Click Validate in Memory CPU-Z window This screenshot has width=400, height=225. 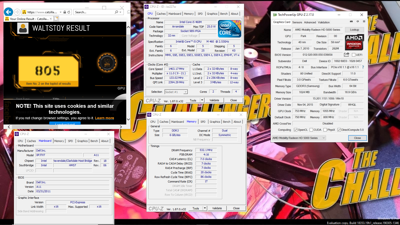coord(217,208)
